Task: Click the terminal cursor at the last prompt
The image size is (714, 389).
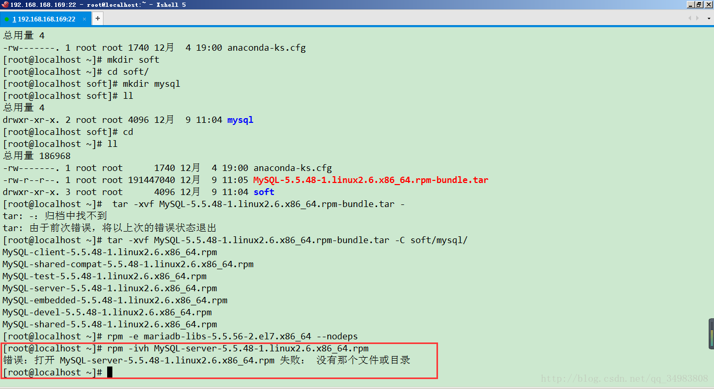Action: pos(110,372)
